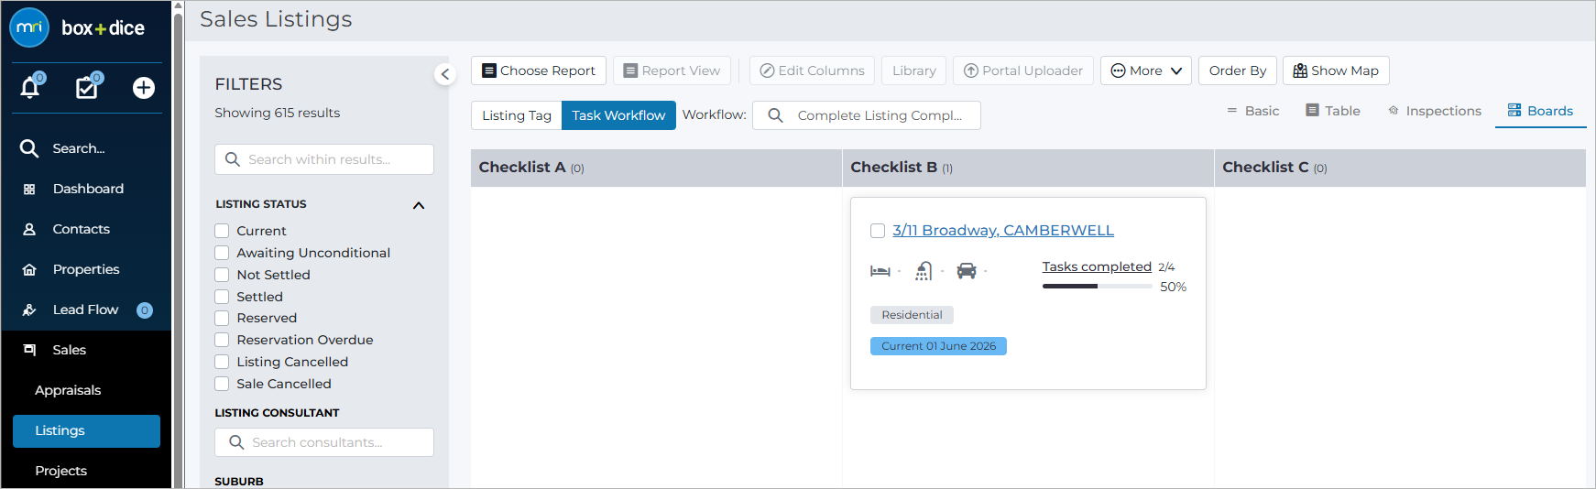Switch to the Basic view tab
The height and width of the screenshot is (489, 1596).
click(1252, 111)
